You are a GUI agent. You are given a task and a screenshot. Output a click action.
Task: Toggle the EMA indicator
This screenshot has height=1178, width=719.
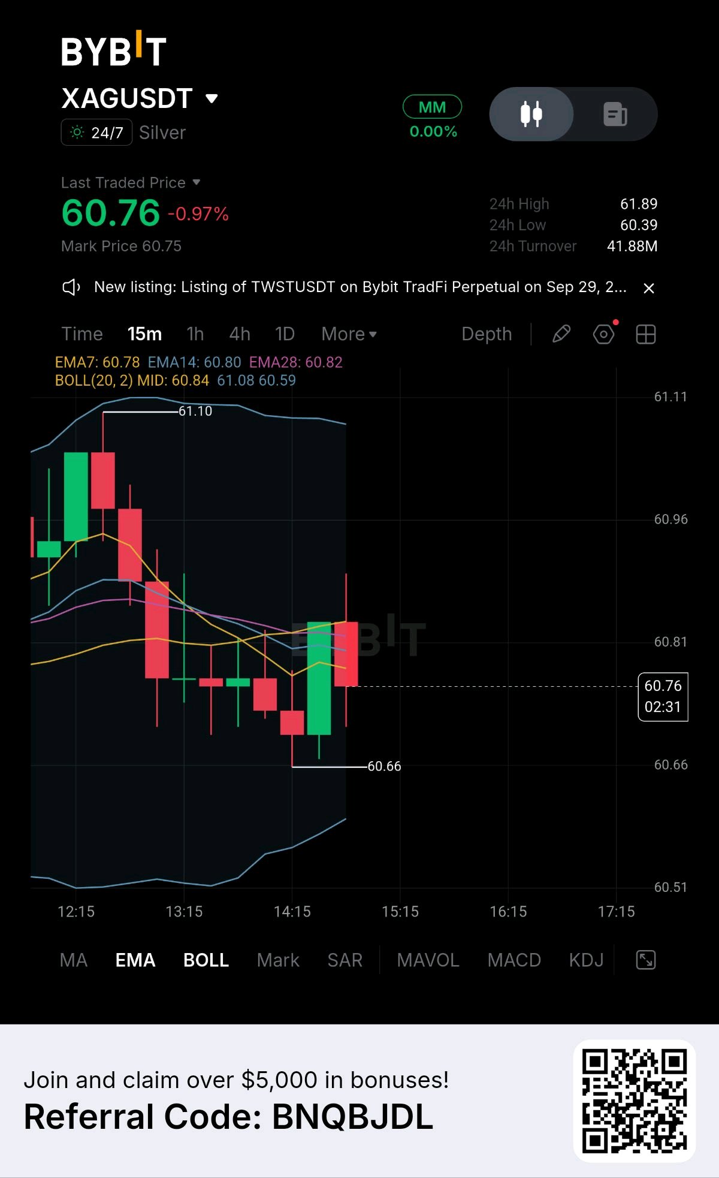[x=135, y=960]
